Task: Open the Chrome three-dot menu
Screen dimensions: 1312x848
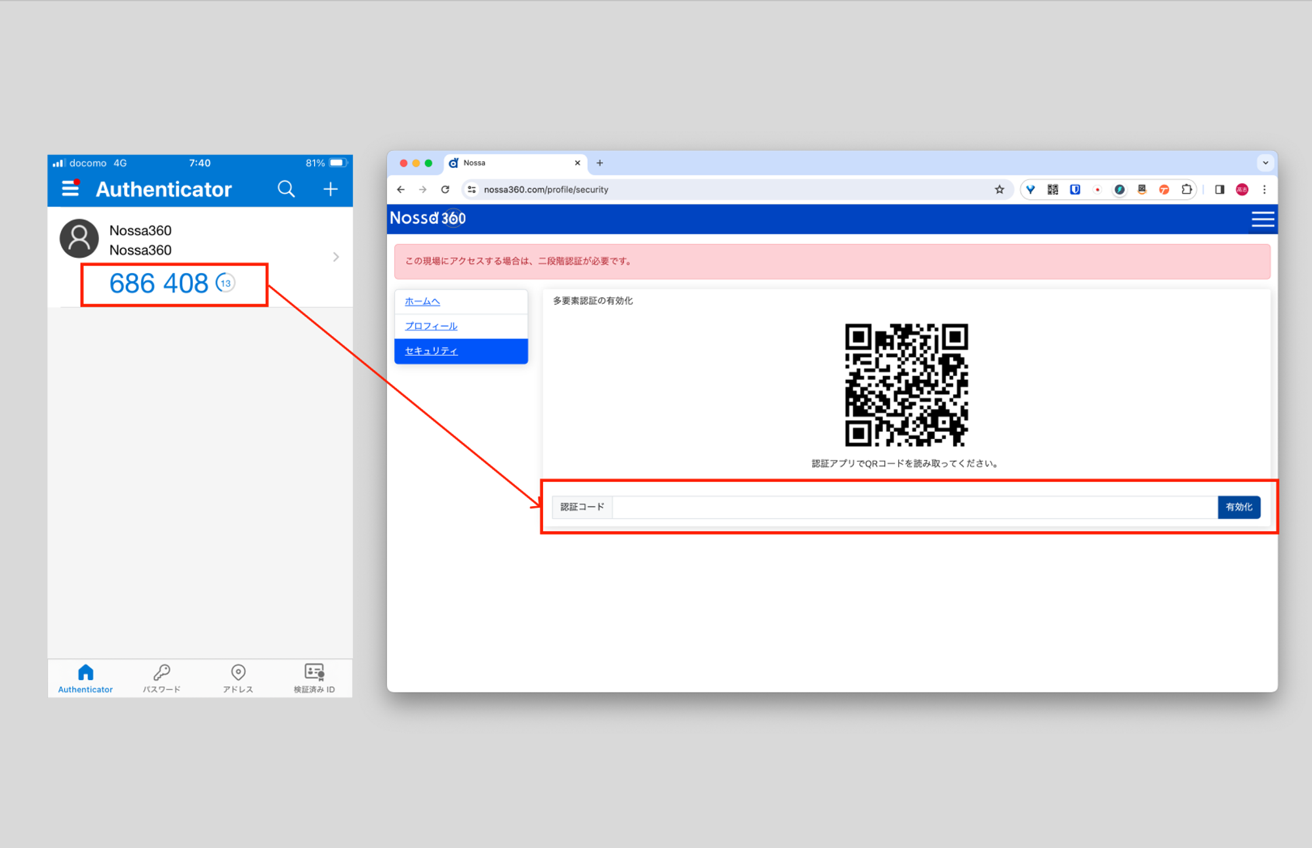Action: coord(1264,190)
